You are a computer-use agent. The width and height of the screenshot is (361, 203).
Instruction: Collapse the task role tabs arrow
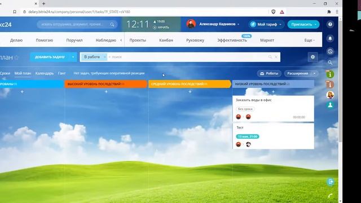[x=121, y=40]
